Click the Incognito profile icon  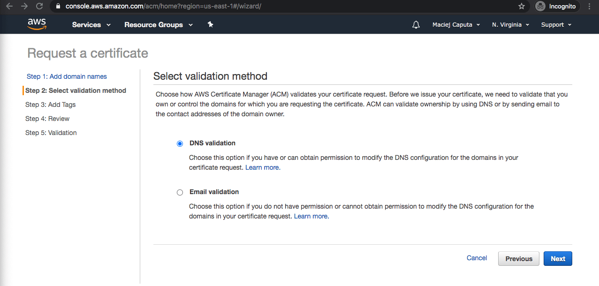(x=540, y=7)
